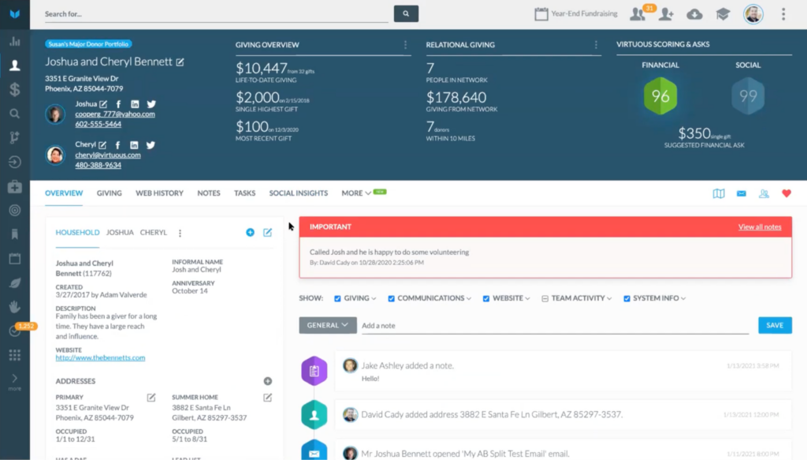Toggle the System Info checkbox filter

(x=627, y=298)
